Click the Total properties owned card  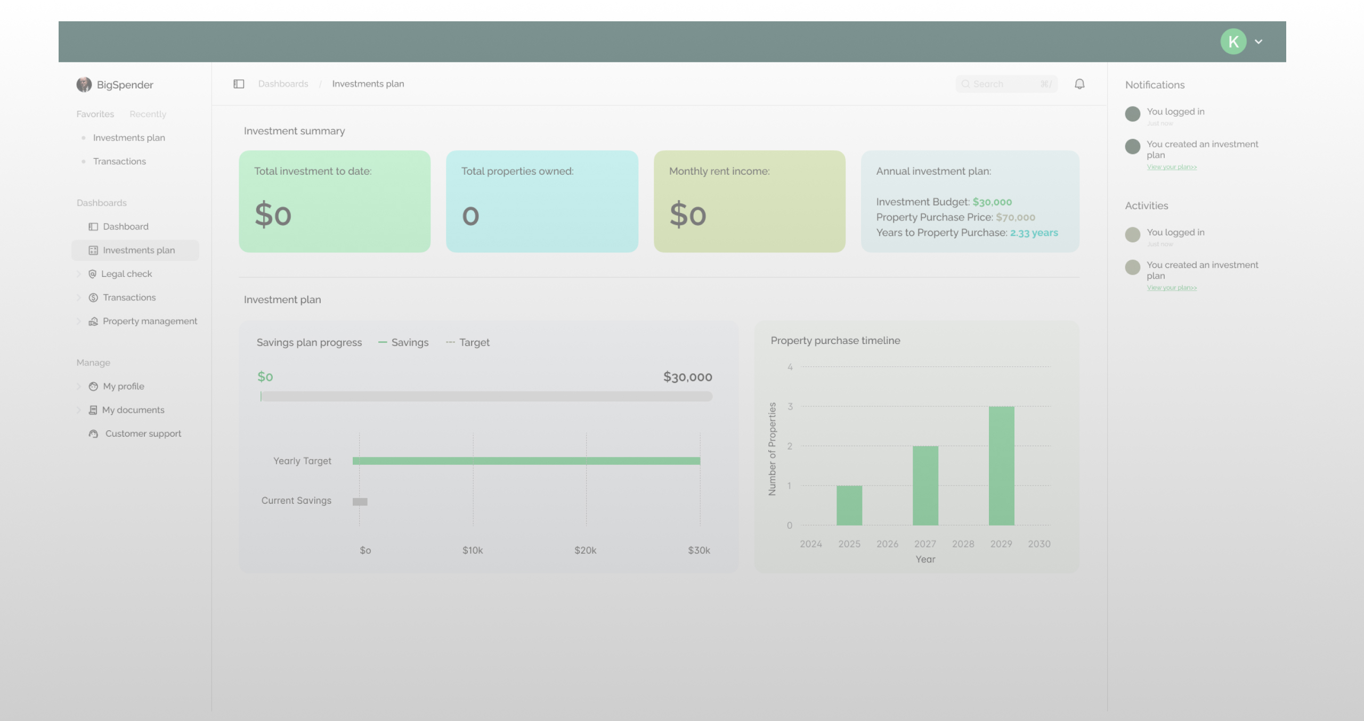[x=542, y=201]
